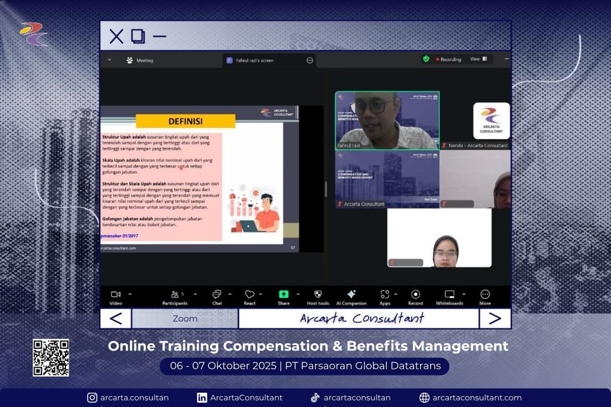This screenshot has height=407, width=611.
Task: Toggle the Video camera on or off
Action: [116, 294]
